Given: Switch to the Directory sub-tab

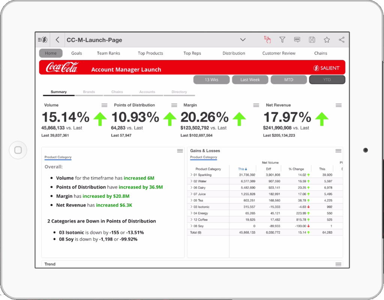Looking at the screenshot, I should tap(179, 92).
